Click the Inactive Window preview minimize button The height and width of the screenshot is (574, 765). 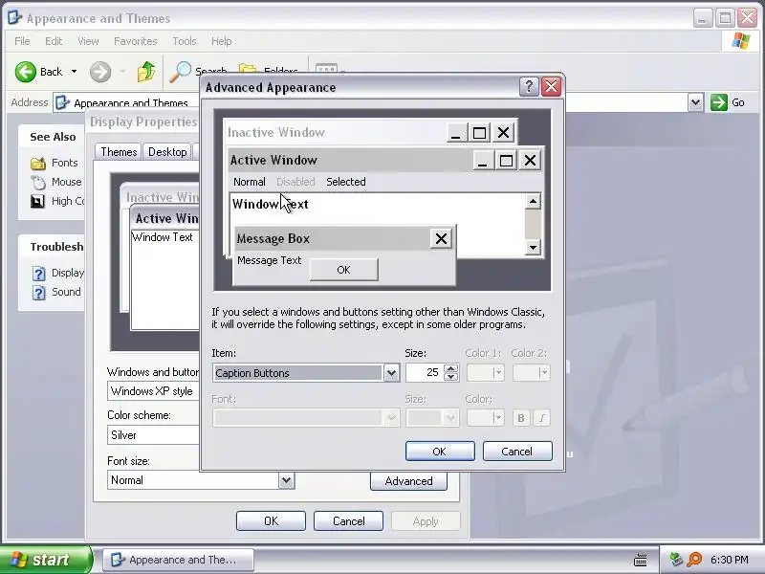455,132
